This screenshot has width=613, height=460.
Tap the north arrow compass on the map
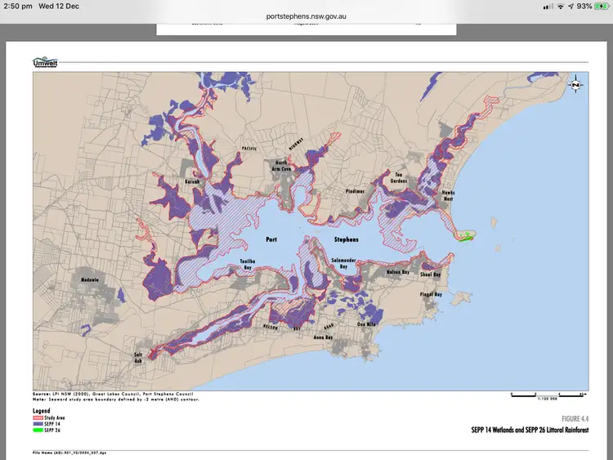(x=575, y=85)
